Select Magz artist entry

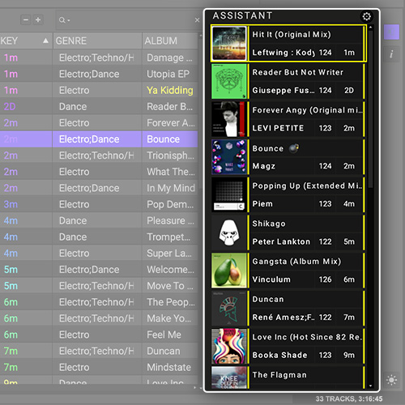pos(264,166)
